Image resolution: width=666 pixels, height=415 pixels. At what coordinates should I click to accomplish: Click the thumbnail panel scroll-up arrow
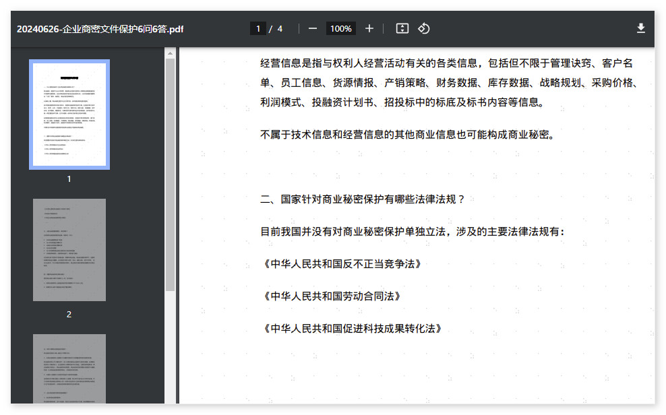point(170,53)
